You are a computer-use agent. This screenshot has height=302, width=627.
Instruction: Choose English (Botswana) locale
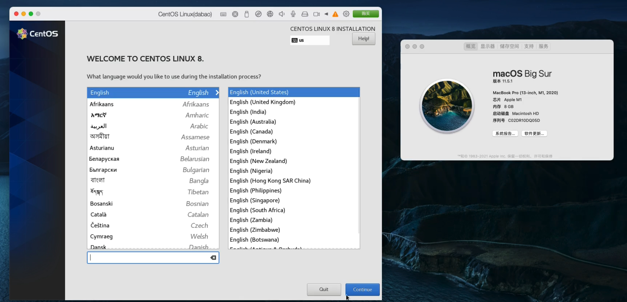293,240
